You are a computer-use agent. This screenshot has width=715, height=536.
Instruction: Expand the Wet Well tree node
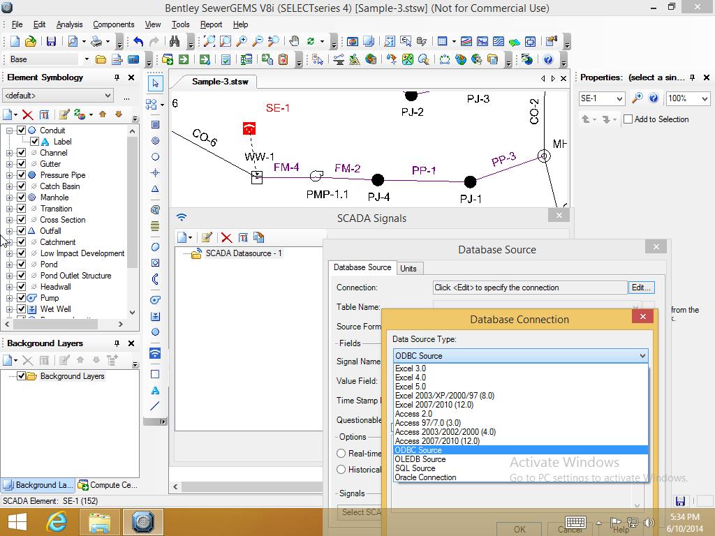click(10, 309)
